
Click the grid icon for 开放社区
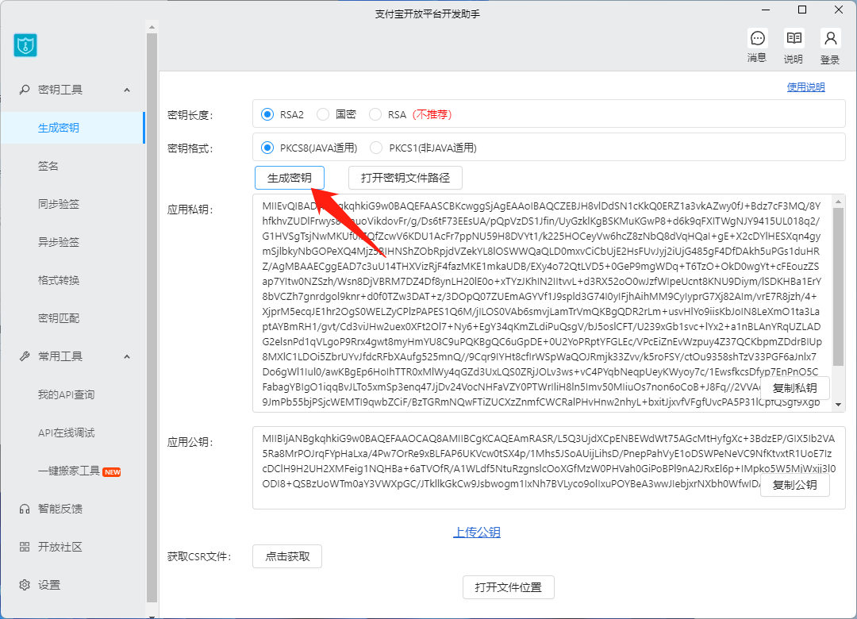(25, 547)
